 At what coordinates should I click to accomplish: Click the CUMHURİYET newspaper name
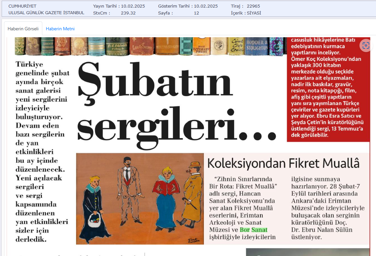[22, 6]
